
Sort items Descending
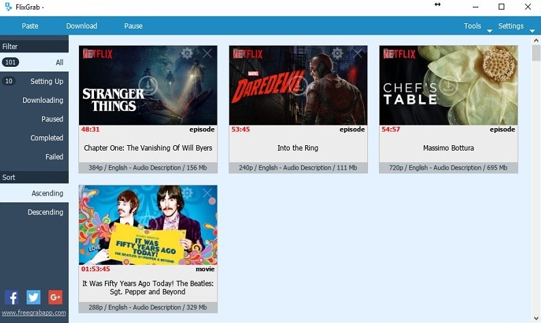tap(34, 212)
